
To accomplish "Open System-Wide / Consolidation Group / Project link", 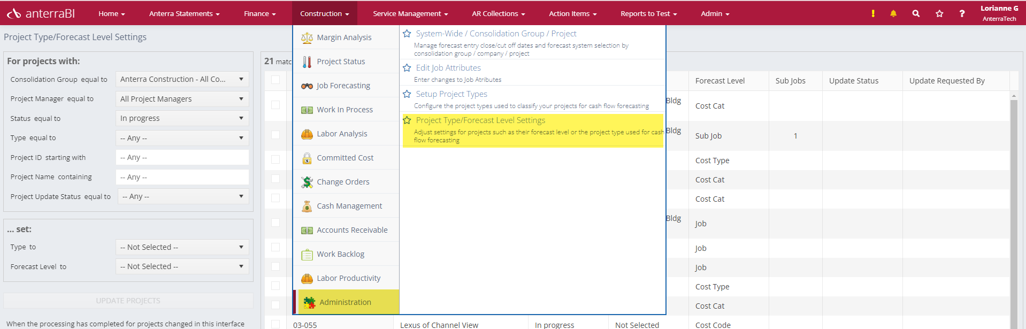I will [x=496, y=34].
